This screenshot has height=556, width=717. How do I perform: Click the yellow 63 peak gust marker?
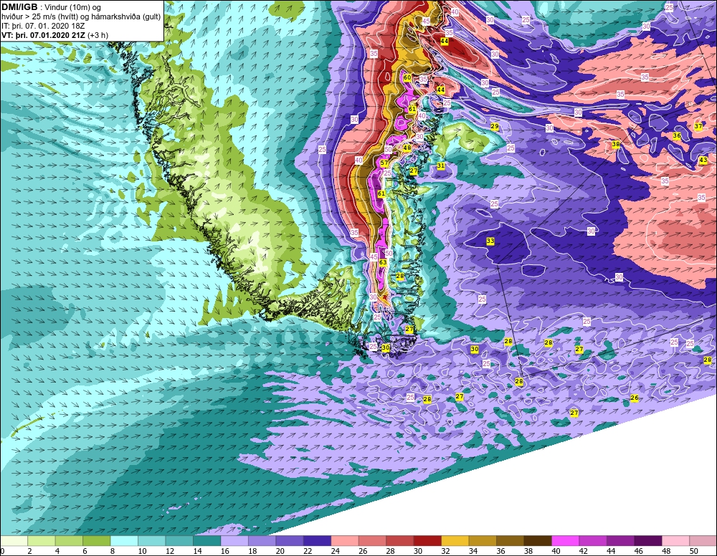[383, 262]
